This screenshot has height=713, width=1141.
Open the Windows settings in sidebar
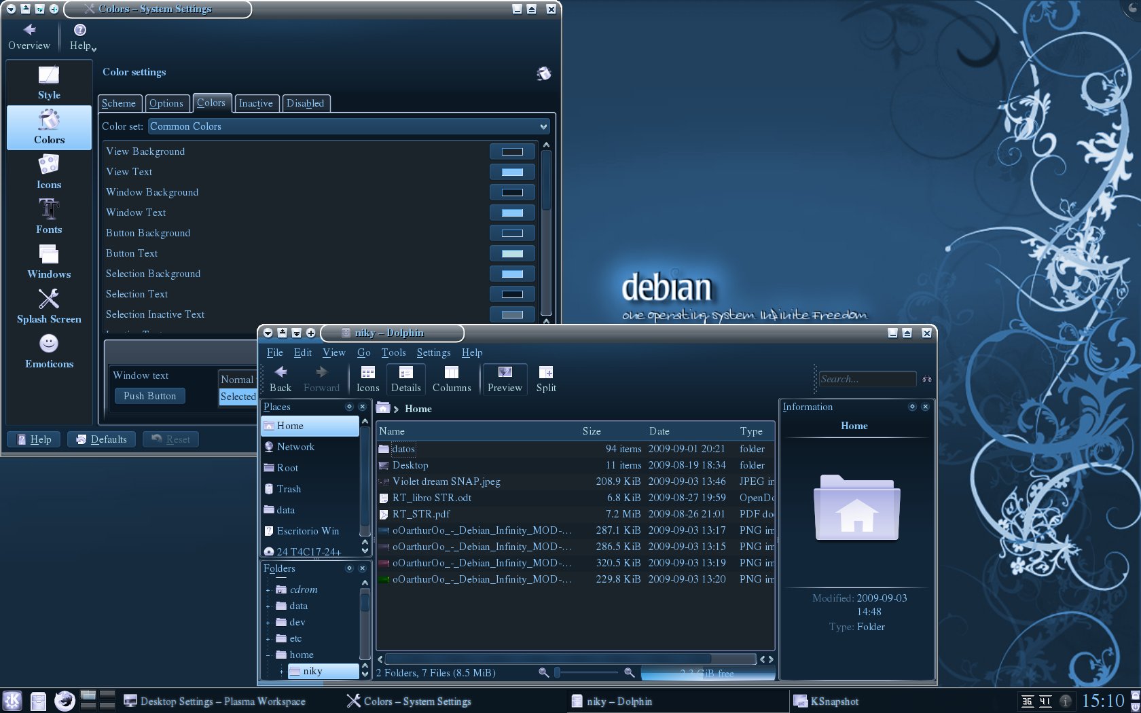coord(49,261)
